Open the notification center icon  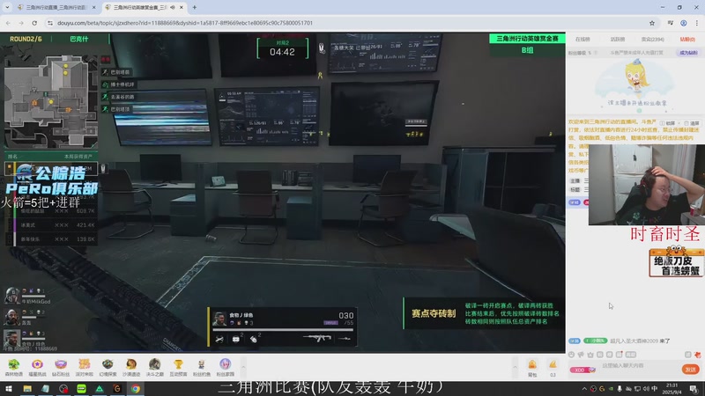pos(694,389)
